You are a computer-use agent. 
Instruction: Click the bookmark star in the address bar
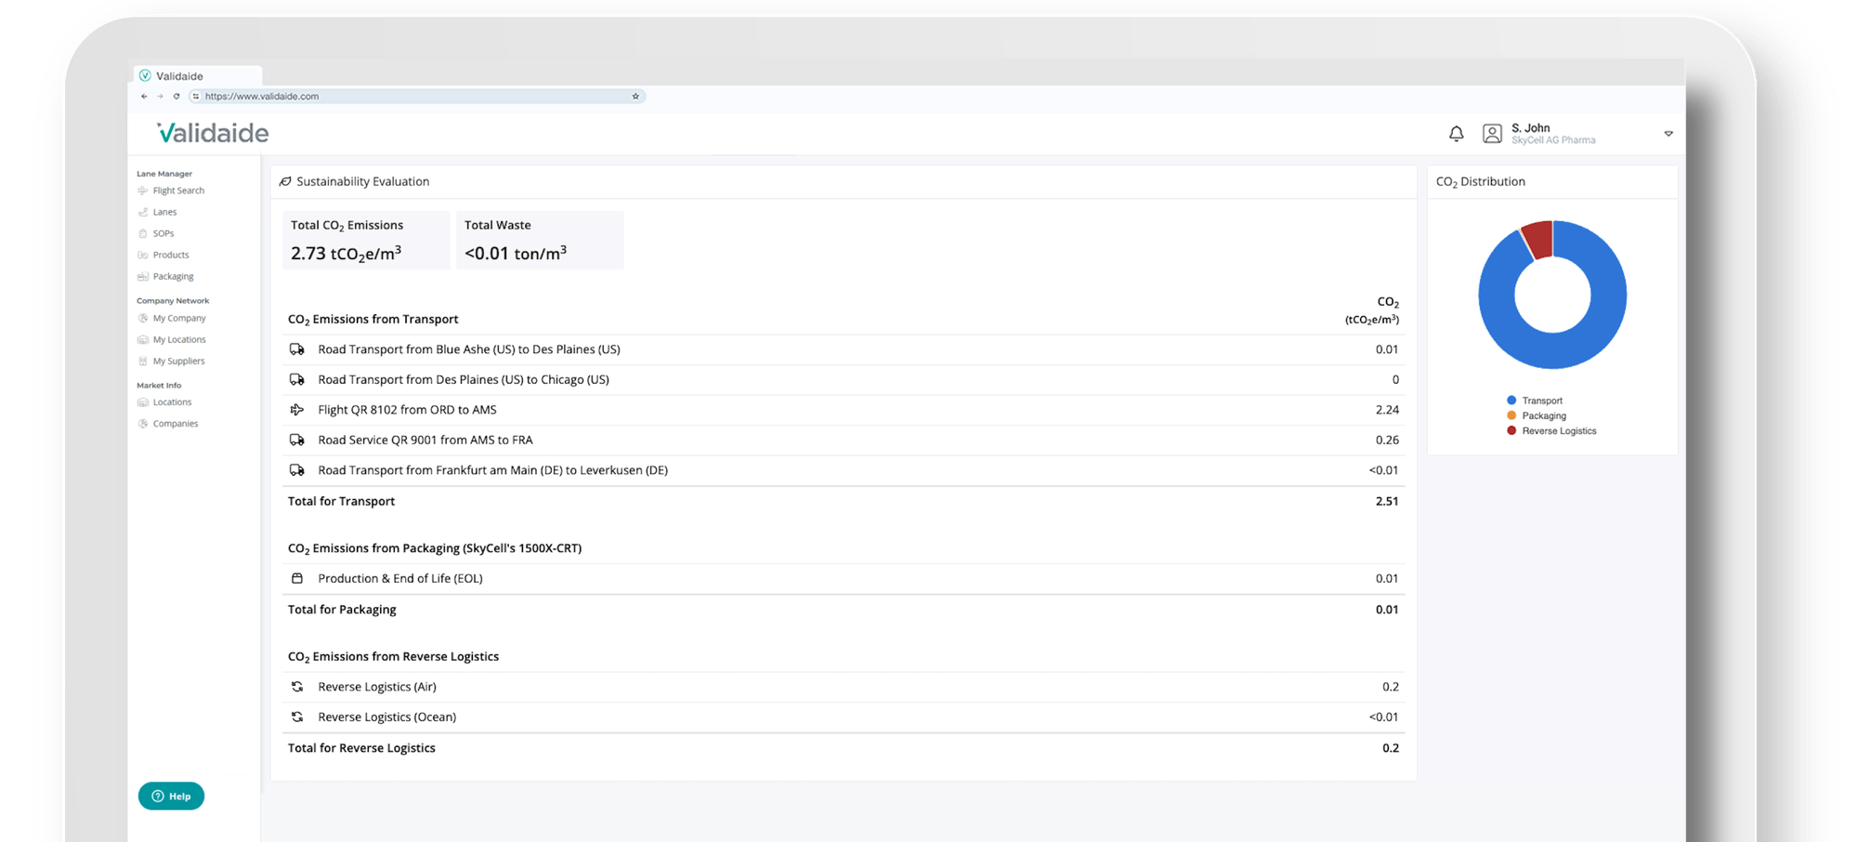pos(634,96)
